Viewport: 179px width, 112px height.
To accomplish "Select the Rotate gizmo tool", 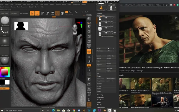I will (52, 13).
